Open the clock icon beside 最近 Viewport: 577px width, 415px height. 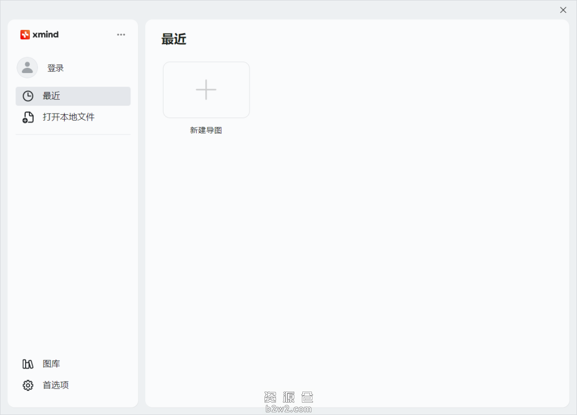pos(27,96)
